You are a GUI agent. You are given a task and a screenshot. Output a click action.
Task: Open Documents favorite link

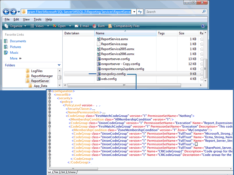tap(18, 41)
